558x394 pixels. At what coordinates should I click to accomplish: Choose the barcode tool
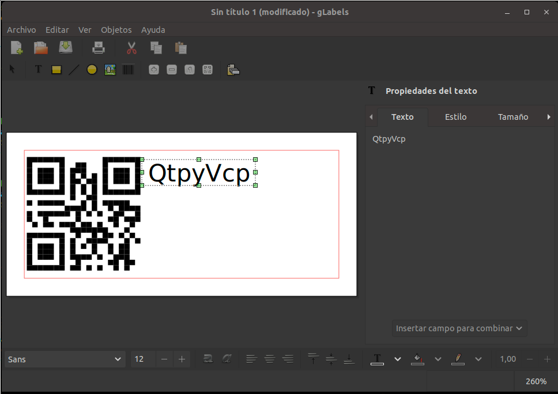coord(128,70)
